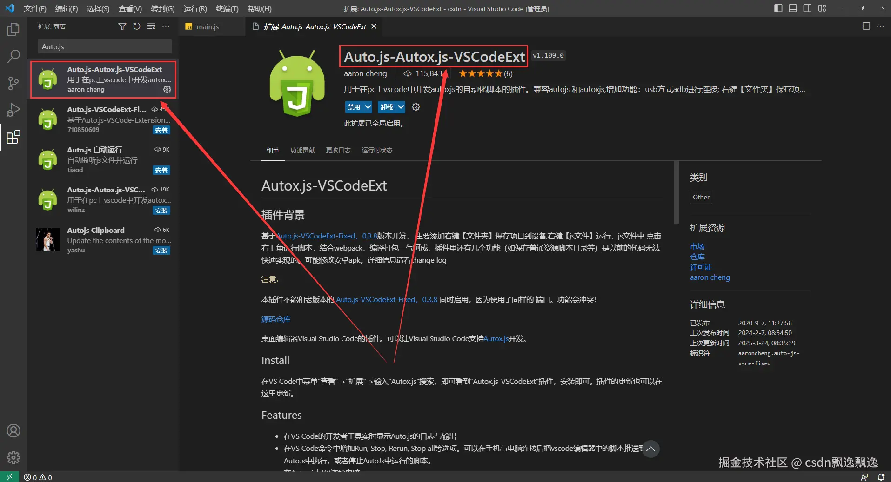Viewport: 891px width, 482px height.
Task: Disable the extension with 禁用 button
Action: point(354,107)
